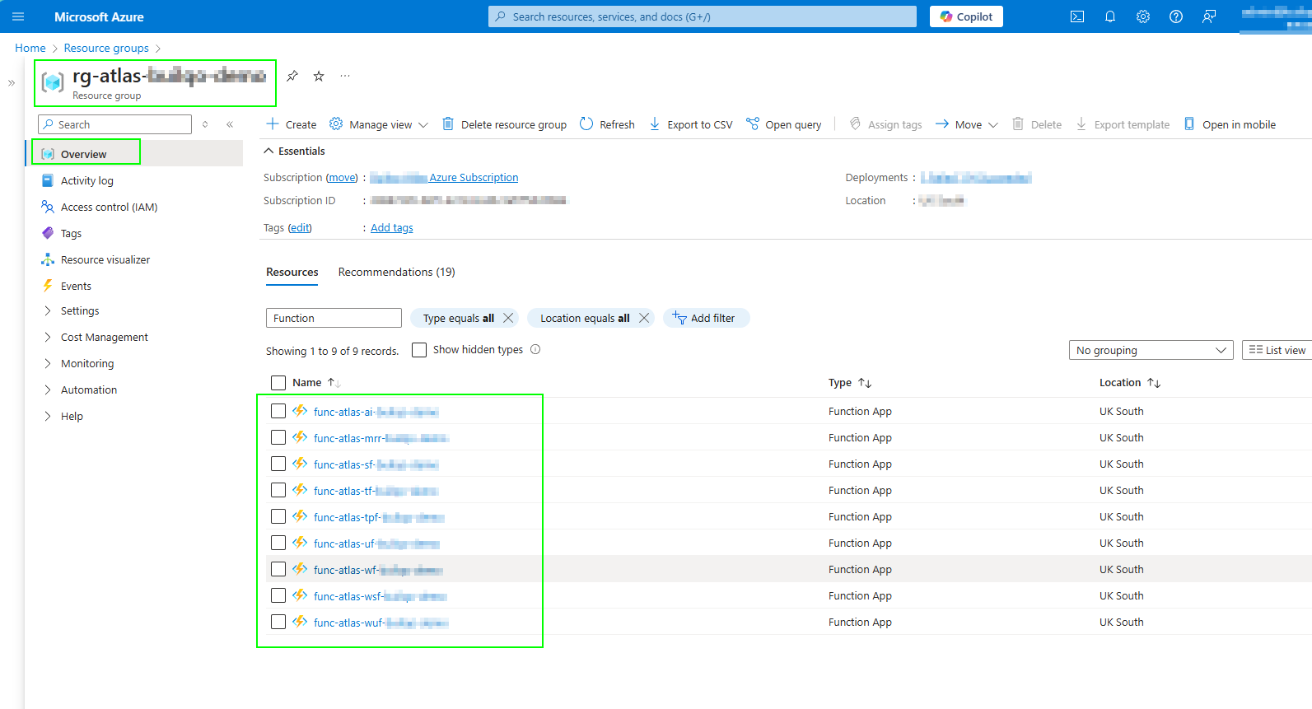This screenshot has width=1312, height=709.
Task: Click the Delete resource group button
Action: [x=504, y=125]
